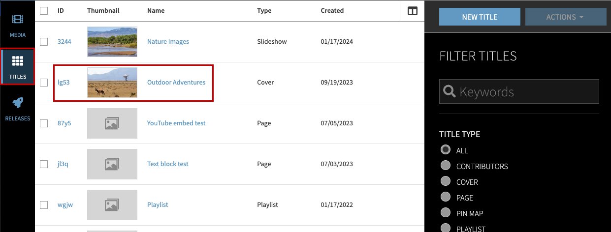Select the Titles grid icon

click(18, 61)
